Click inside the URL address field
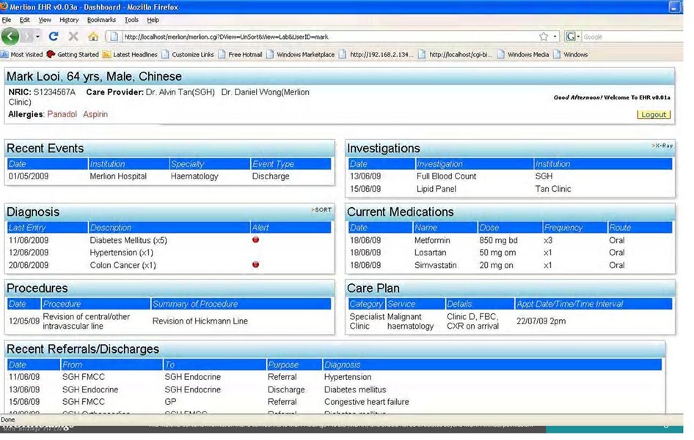The height and width of the screenshot is (440, 694). [x=293, y=35]
